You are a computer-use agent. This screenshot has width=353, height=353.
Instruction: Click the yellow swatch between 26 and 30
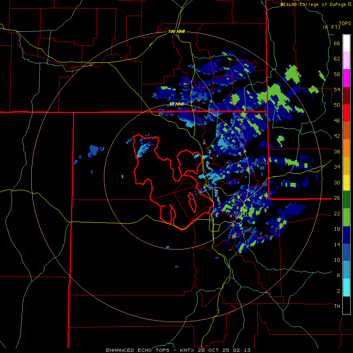[x=346, y=183]
